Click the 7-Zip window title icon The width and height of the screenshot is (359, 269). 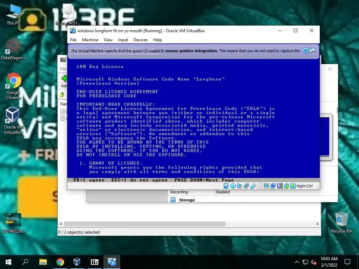63,60
